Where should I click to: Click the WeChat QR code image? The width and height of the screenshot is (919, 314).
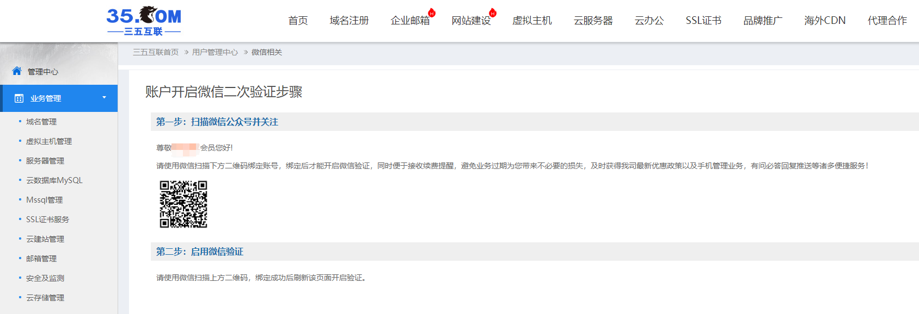pos(183,204)
